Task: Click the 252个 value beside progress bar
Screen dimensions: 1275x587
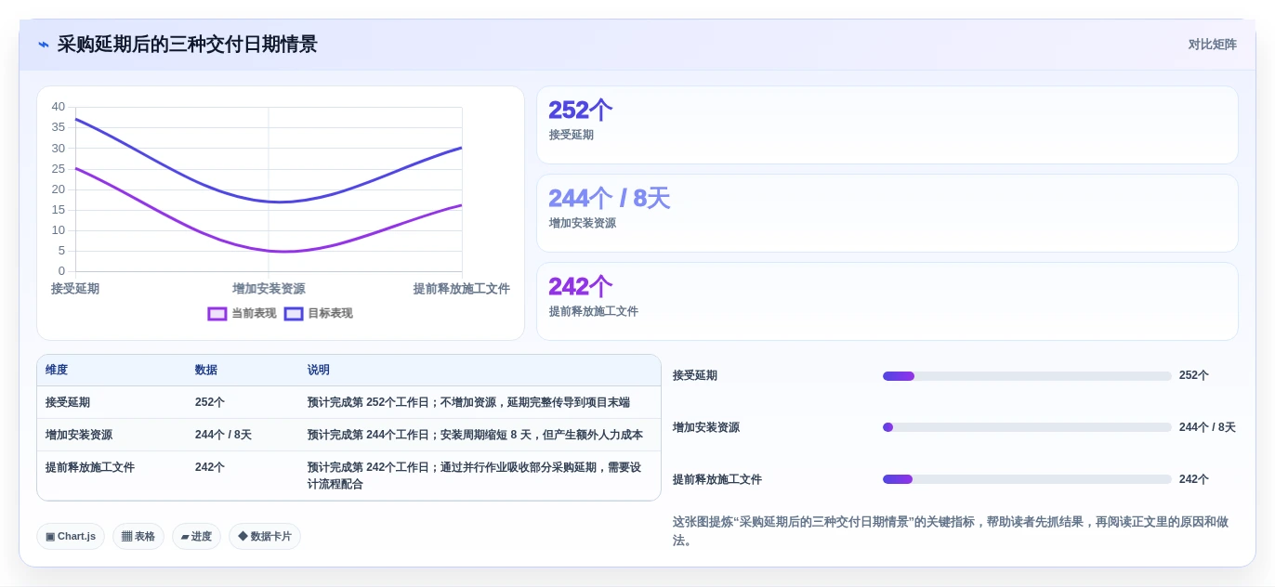Action: pos(1194,375)
